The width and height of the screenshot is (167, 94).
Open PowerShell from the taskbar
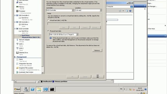(33, 89)
